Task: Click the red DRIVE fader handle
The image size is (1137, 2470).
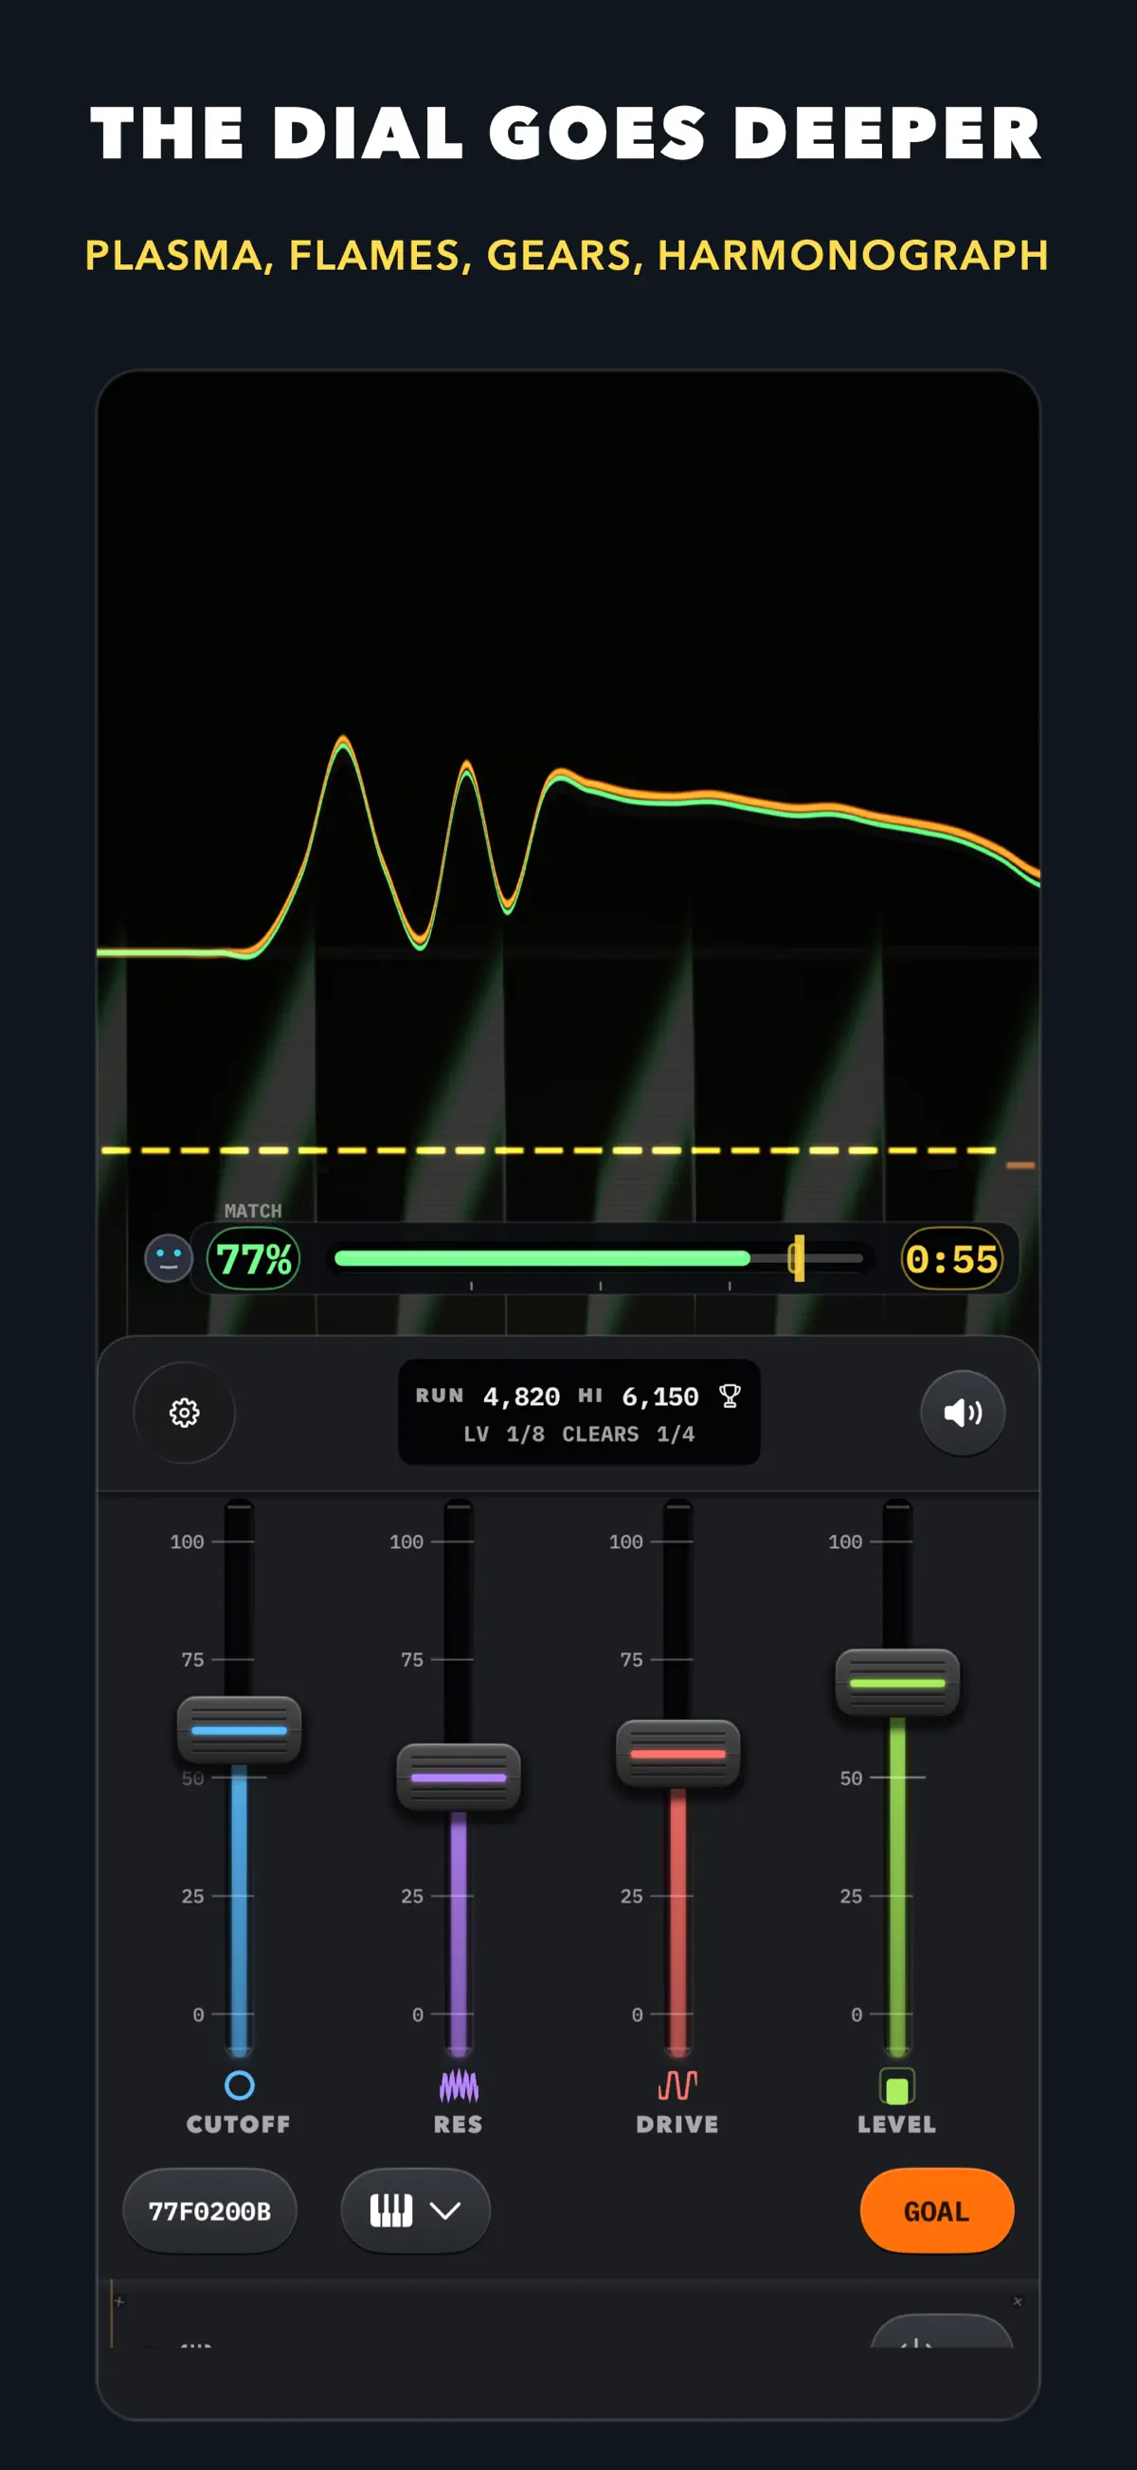Action: (677, 1754)
